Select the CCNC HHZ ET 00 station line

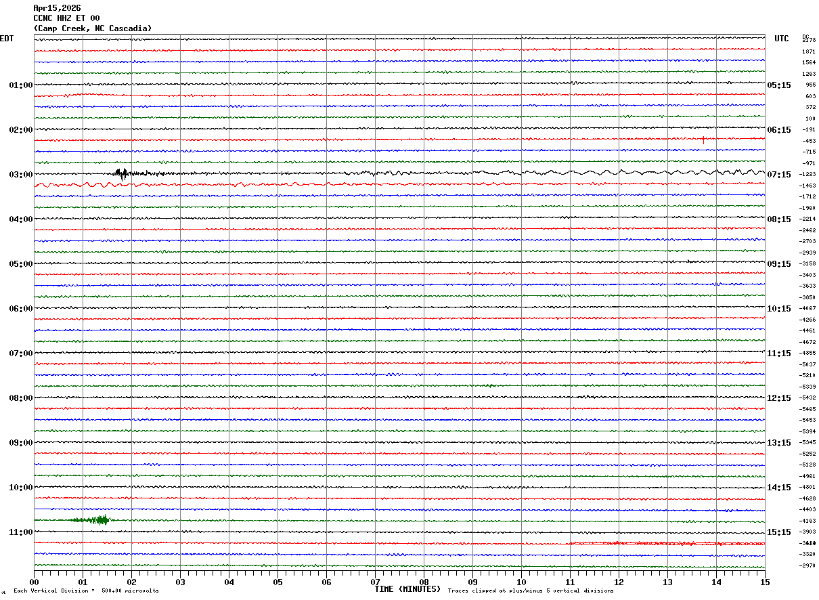(66, 18)
